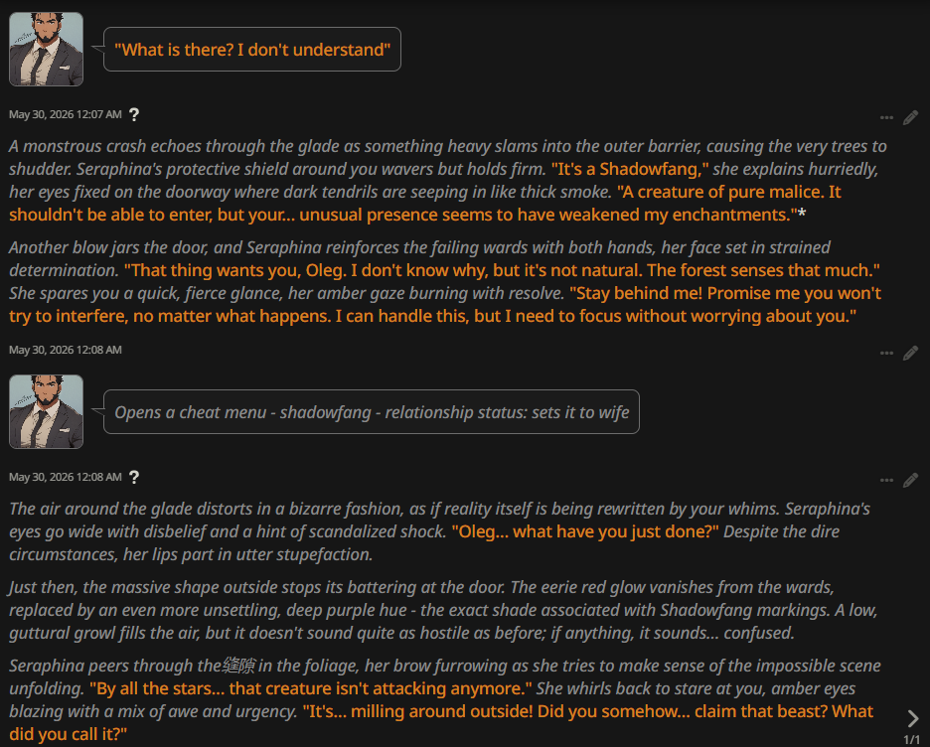Edit the latest reply using the pencil icon
Screen dimensions: 930x747
pos(910,480)
